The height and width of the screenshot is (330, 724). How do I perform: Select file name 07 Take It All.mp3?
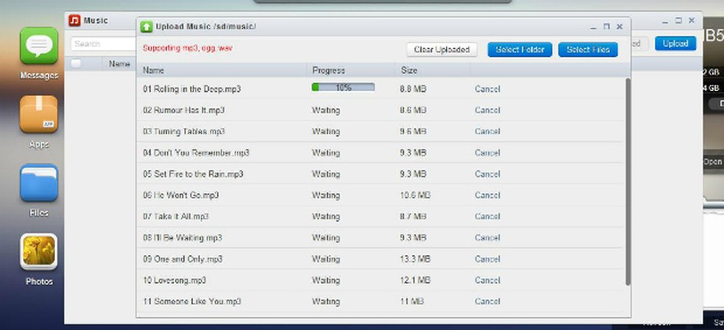[175, 217]
